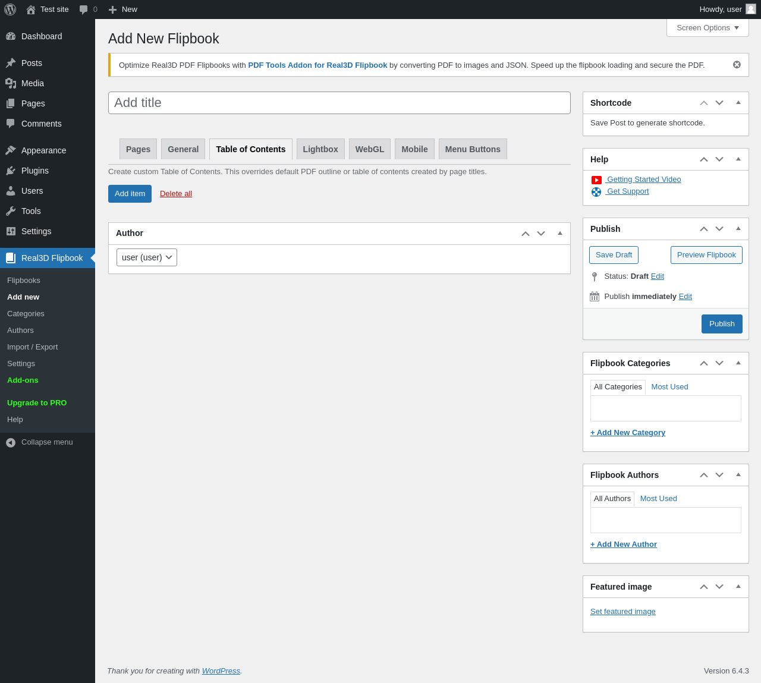Collapse the Publish panel
761x683 pixels.
(738, 229)
